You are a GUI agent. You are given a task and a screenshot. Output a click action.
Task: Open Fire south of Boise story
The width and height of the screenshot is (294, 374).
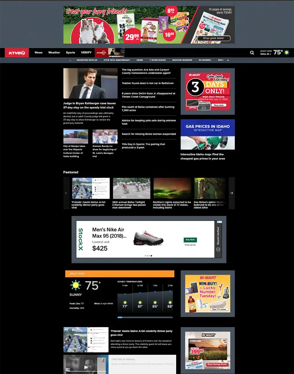pyautogui.click(x=148, y=108)
